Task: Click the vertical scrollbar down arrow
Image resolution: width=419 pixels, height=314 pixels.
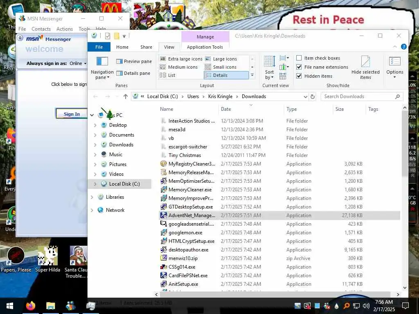Action: 405,288
